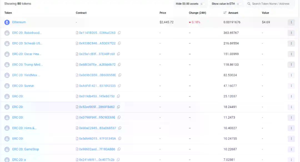Open contract link 0x9338C846...A5DE97f22
The height and width of the screenshot is (162, 300).
[97, 43]
